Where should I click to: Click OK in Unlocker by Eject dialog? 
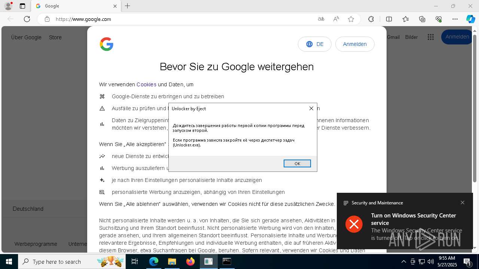(x=297, y=164)
